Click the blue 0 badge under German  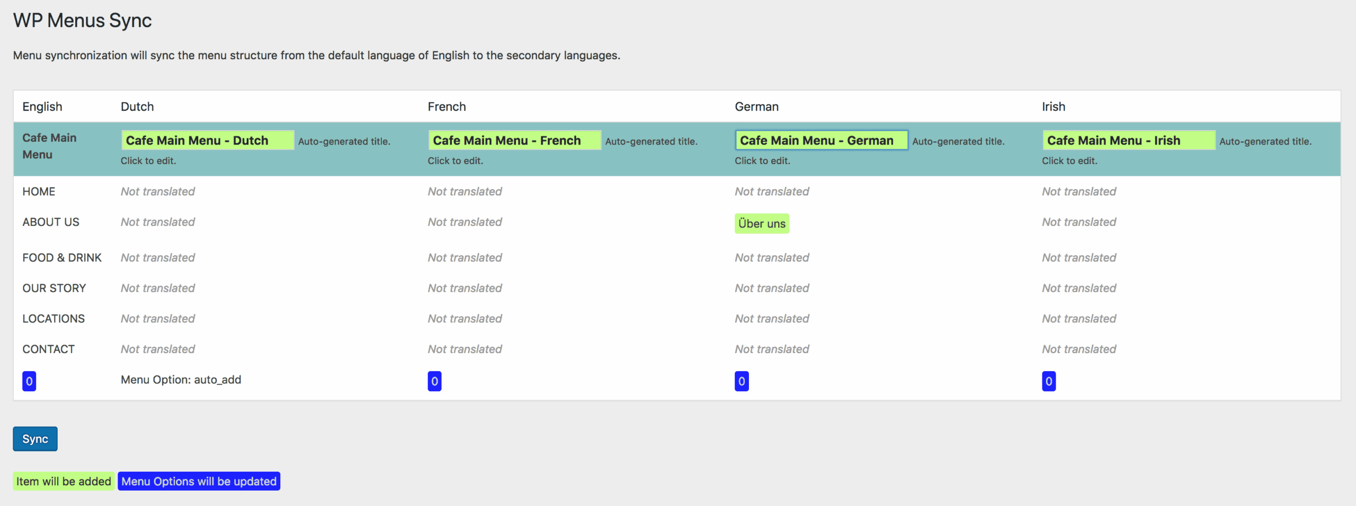point(741,381)
